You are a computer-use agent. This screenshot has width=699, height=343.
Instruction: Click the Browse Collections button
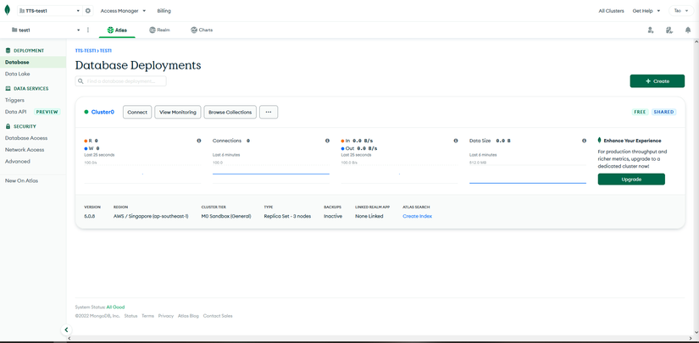[x=230, y=112]
